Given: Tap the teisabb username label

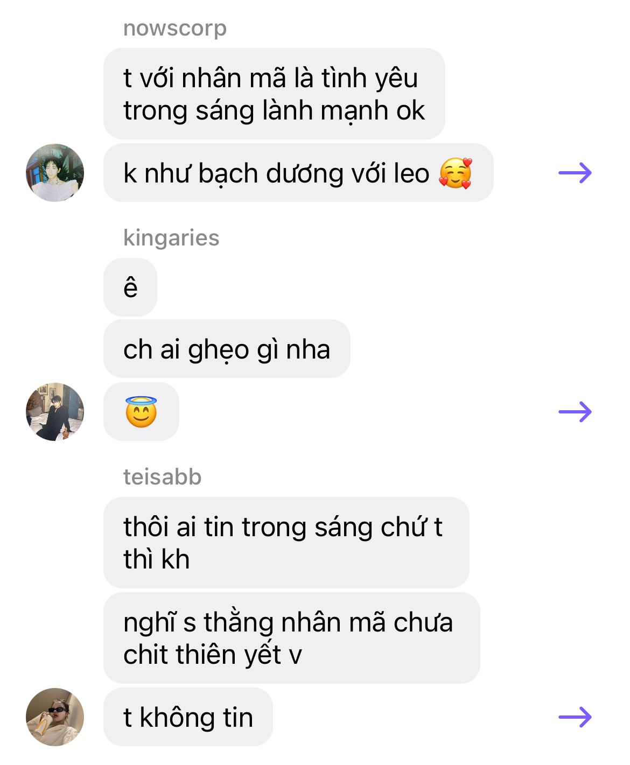Looking at the screenshot, I should (162, 476).
